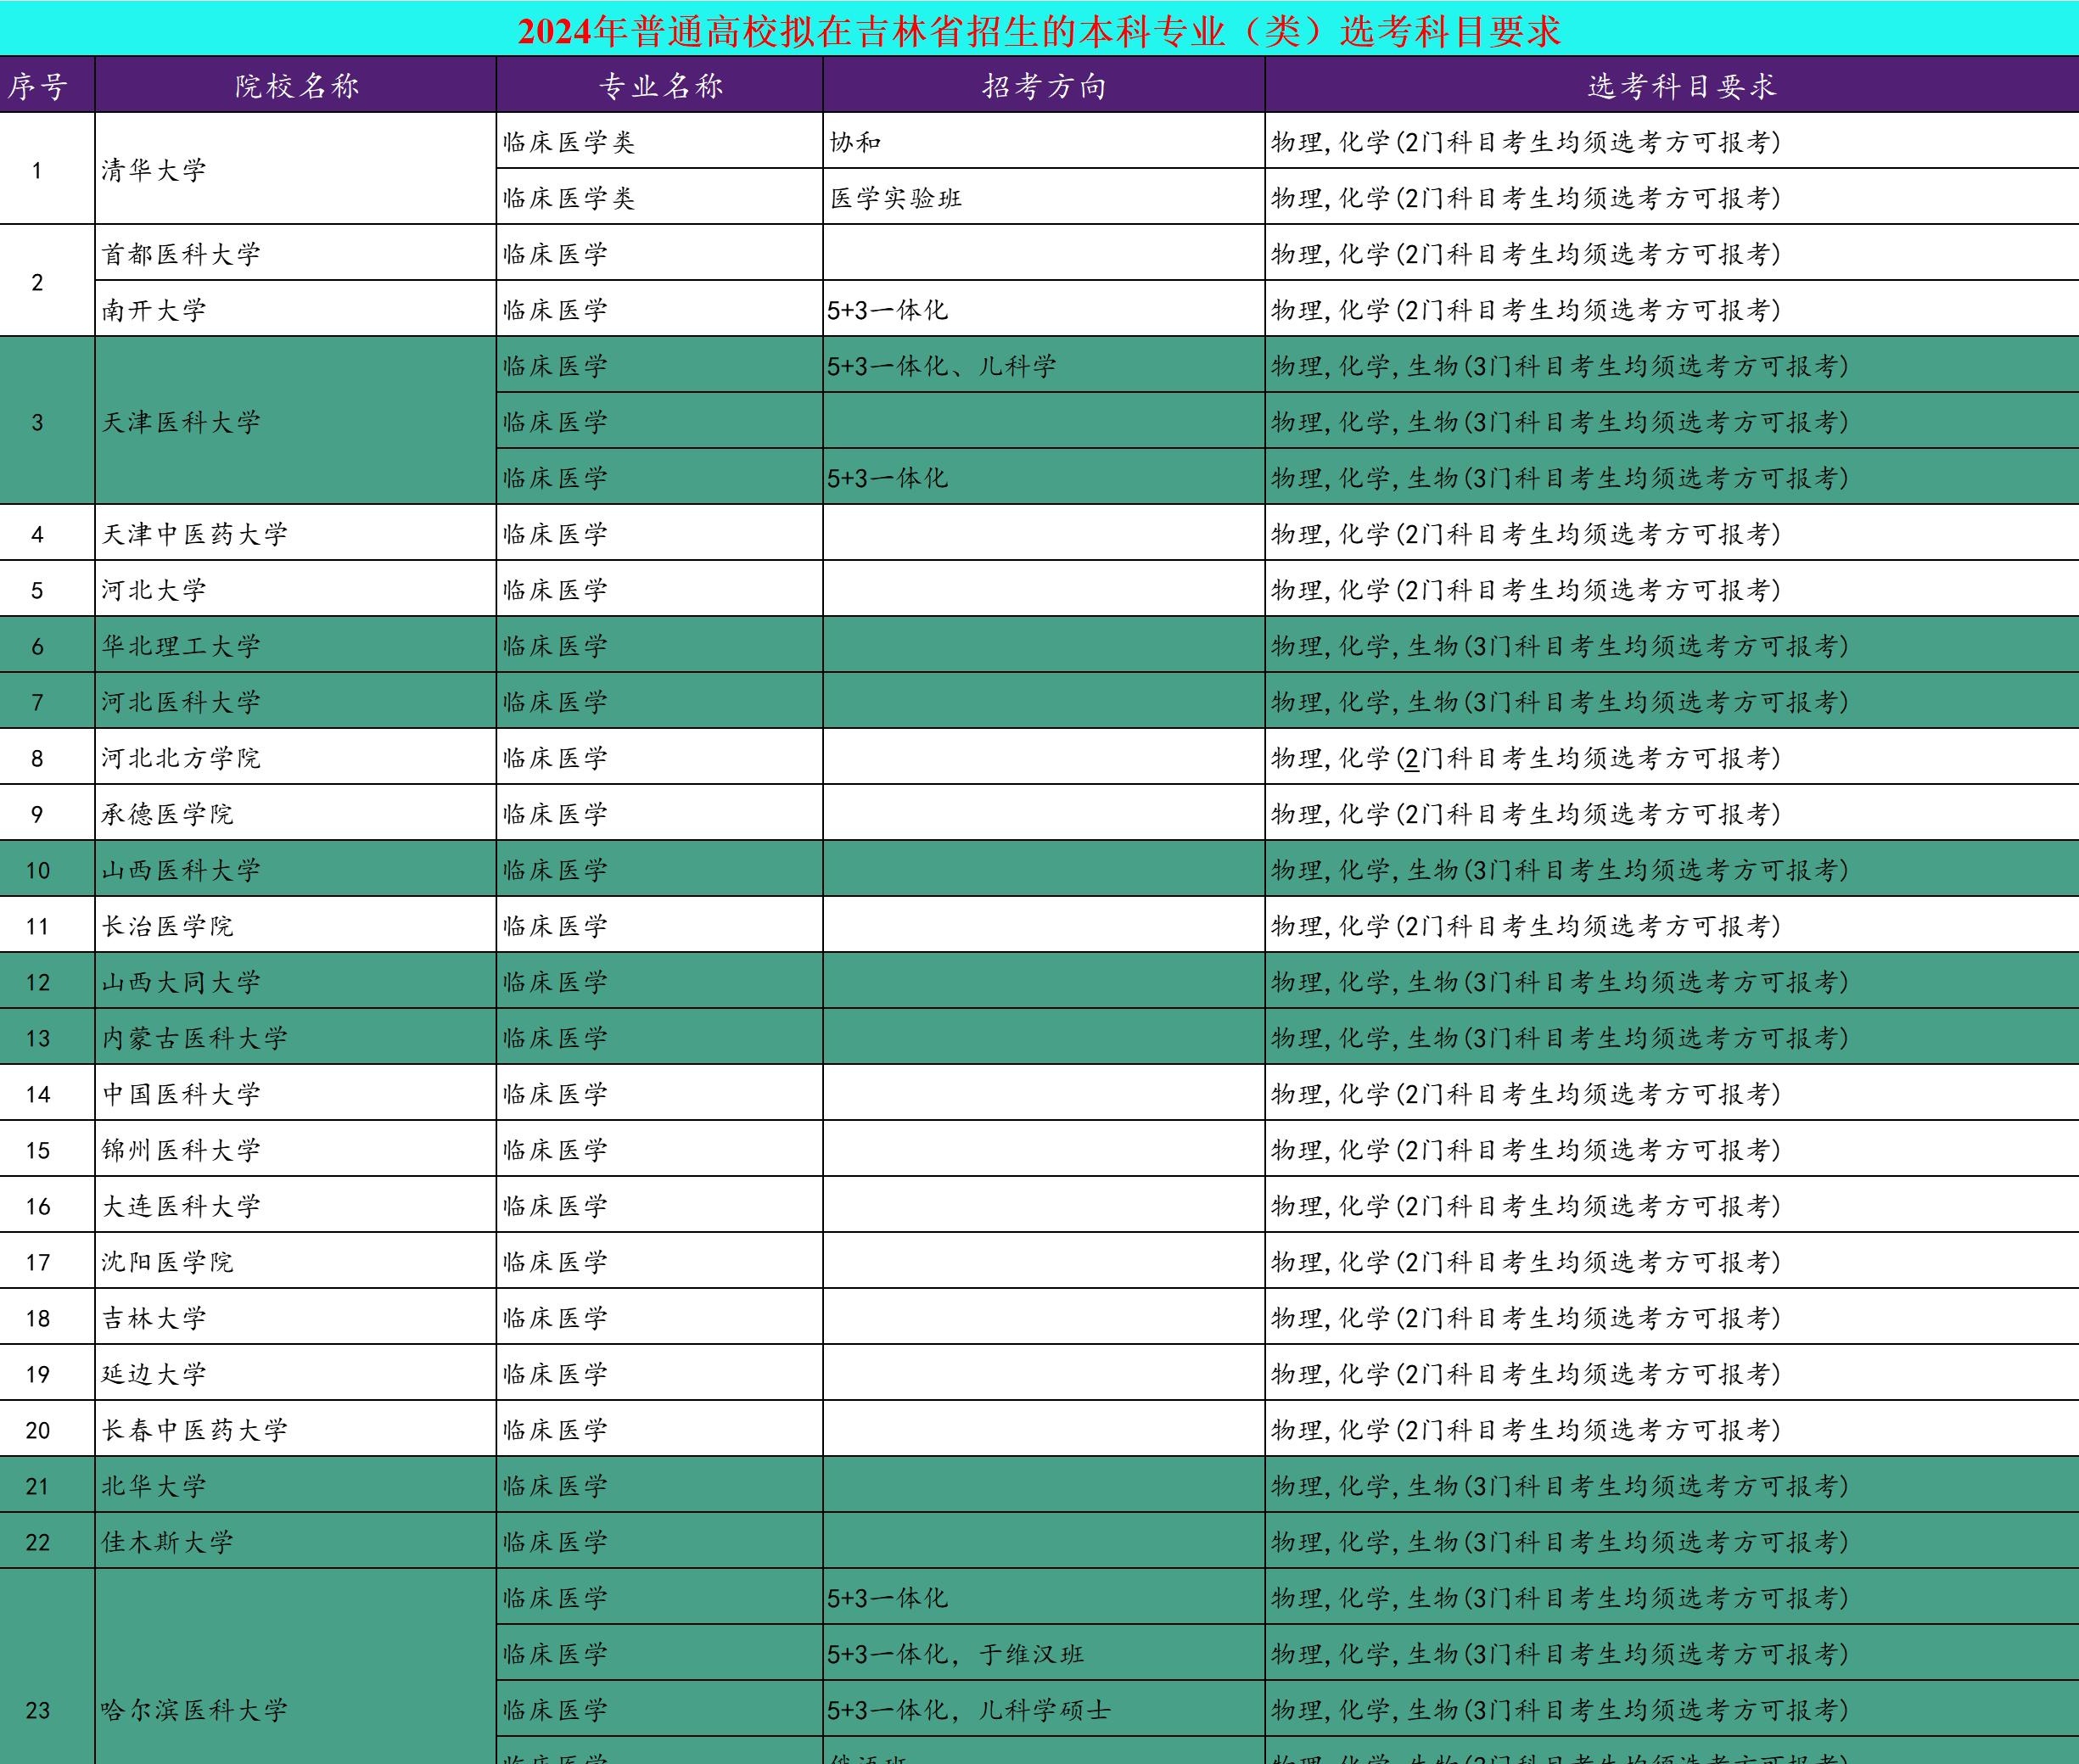Click the 长春中医药大学 cell
The width and height of the screenshot is (2079, 1764).
coord(296,1429)
